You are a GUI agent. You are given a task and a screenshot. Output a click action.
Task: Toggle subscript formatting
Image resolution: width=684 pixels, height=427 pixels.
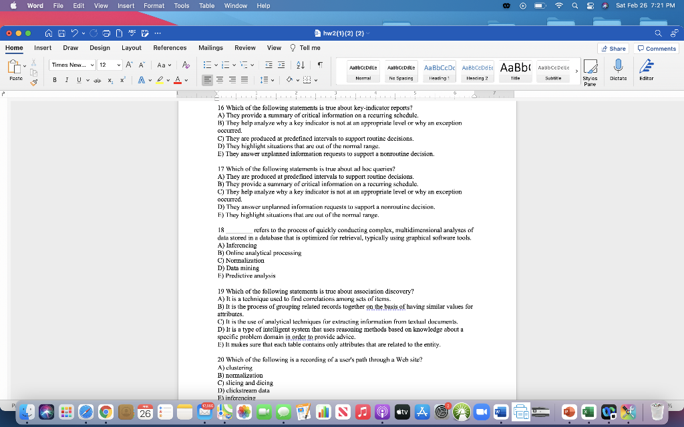[x=109, y=81]
